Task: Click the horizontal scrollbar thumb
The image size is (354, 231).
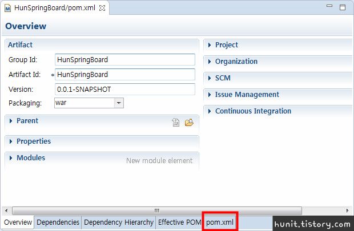Action: coord(157,210)
